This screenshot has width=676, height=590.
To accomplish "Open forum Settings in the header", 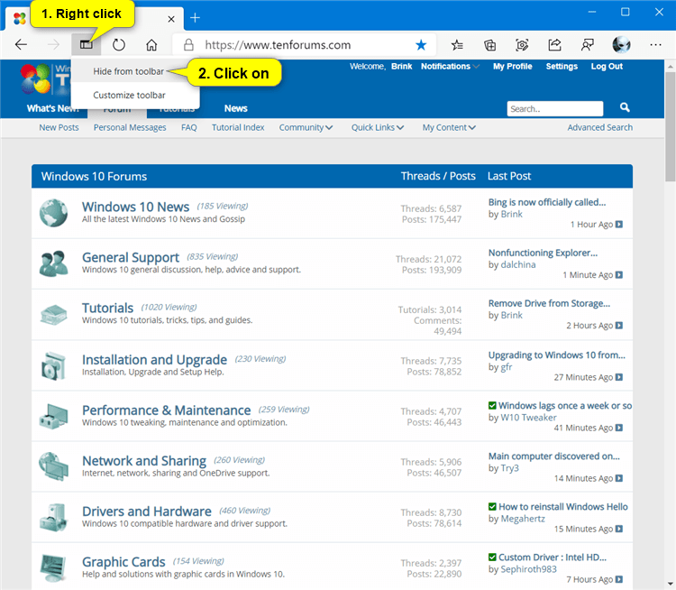I will pyautogui.click(x=562, y=66).
